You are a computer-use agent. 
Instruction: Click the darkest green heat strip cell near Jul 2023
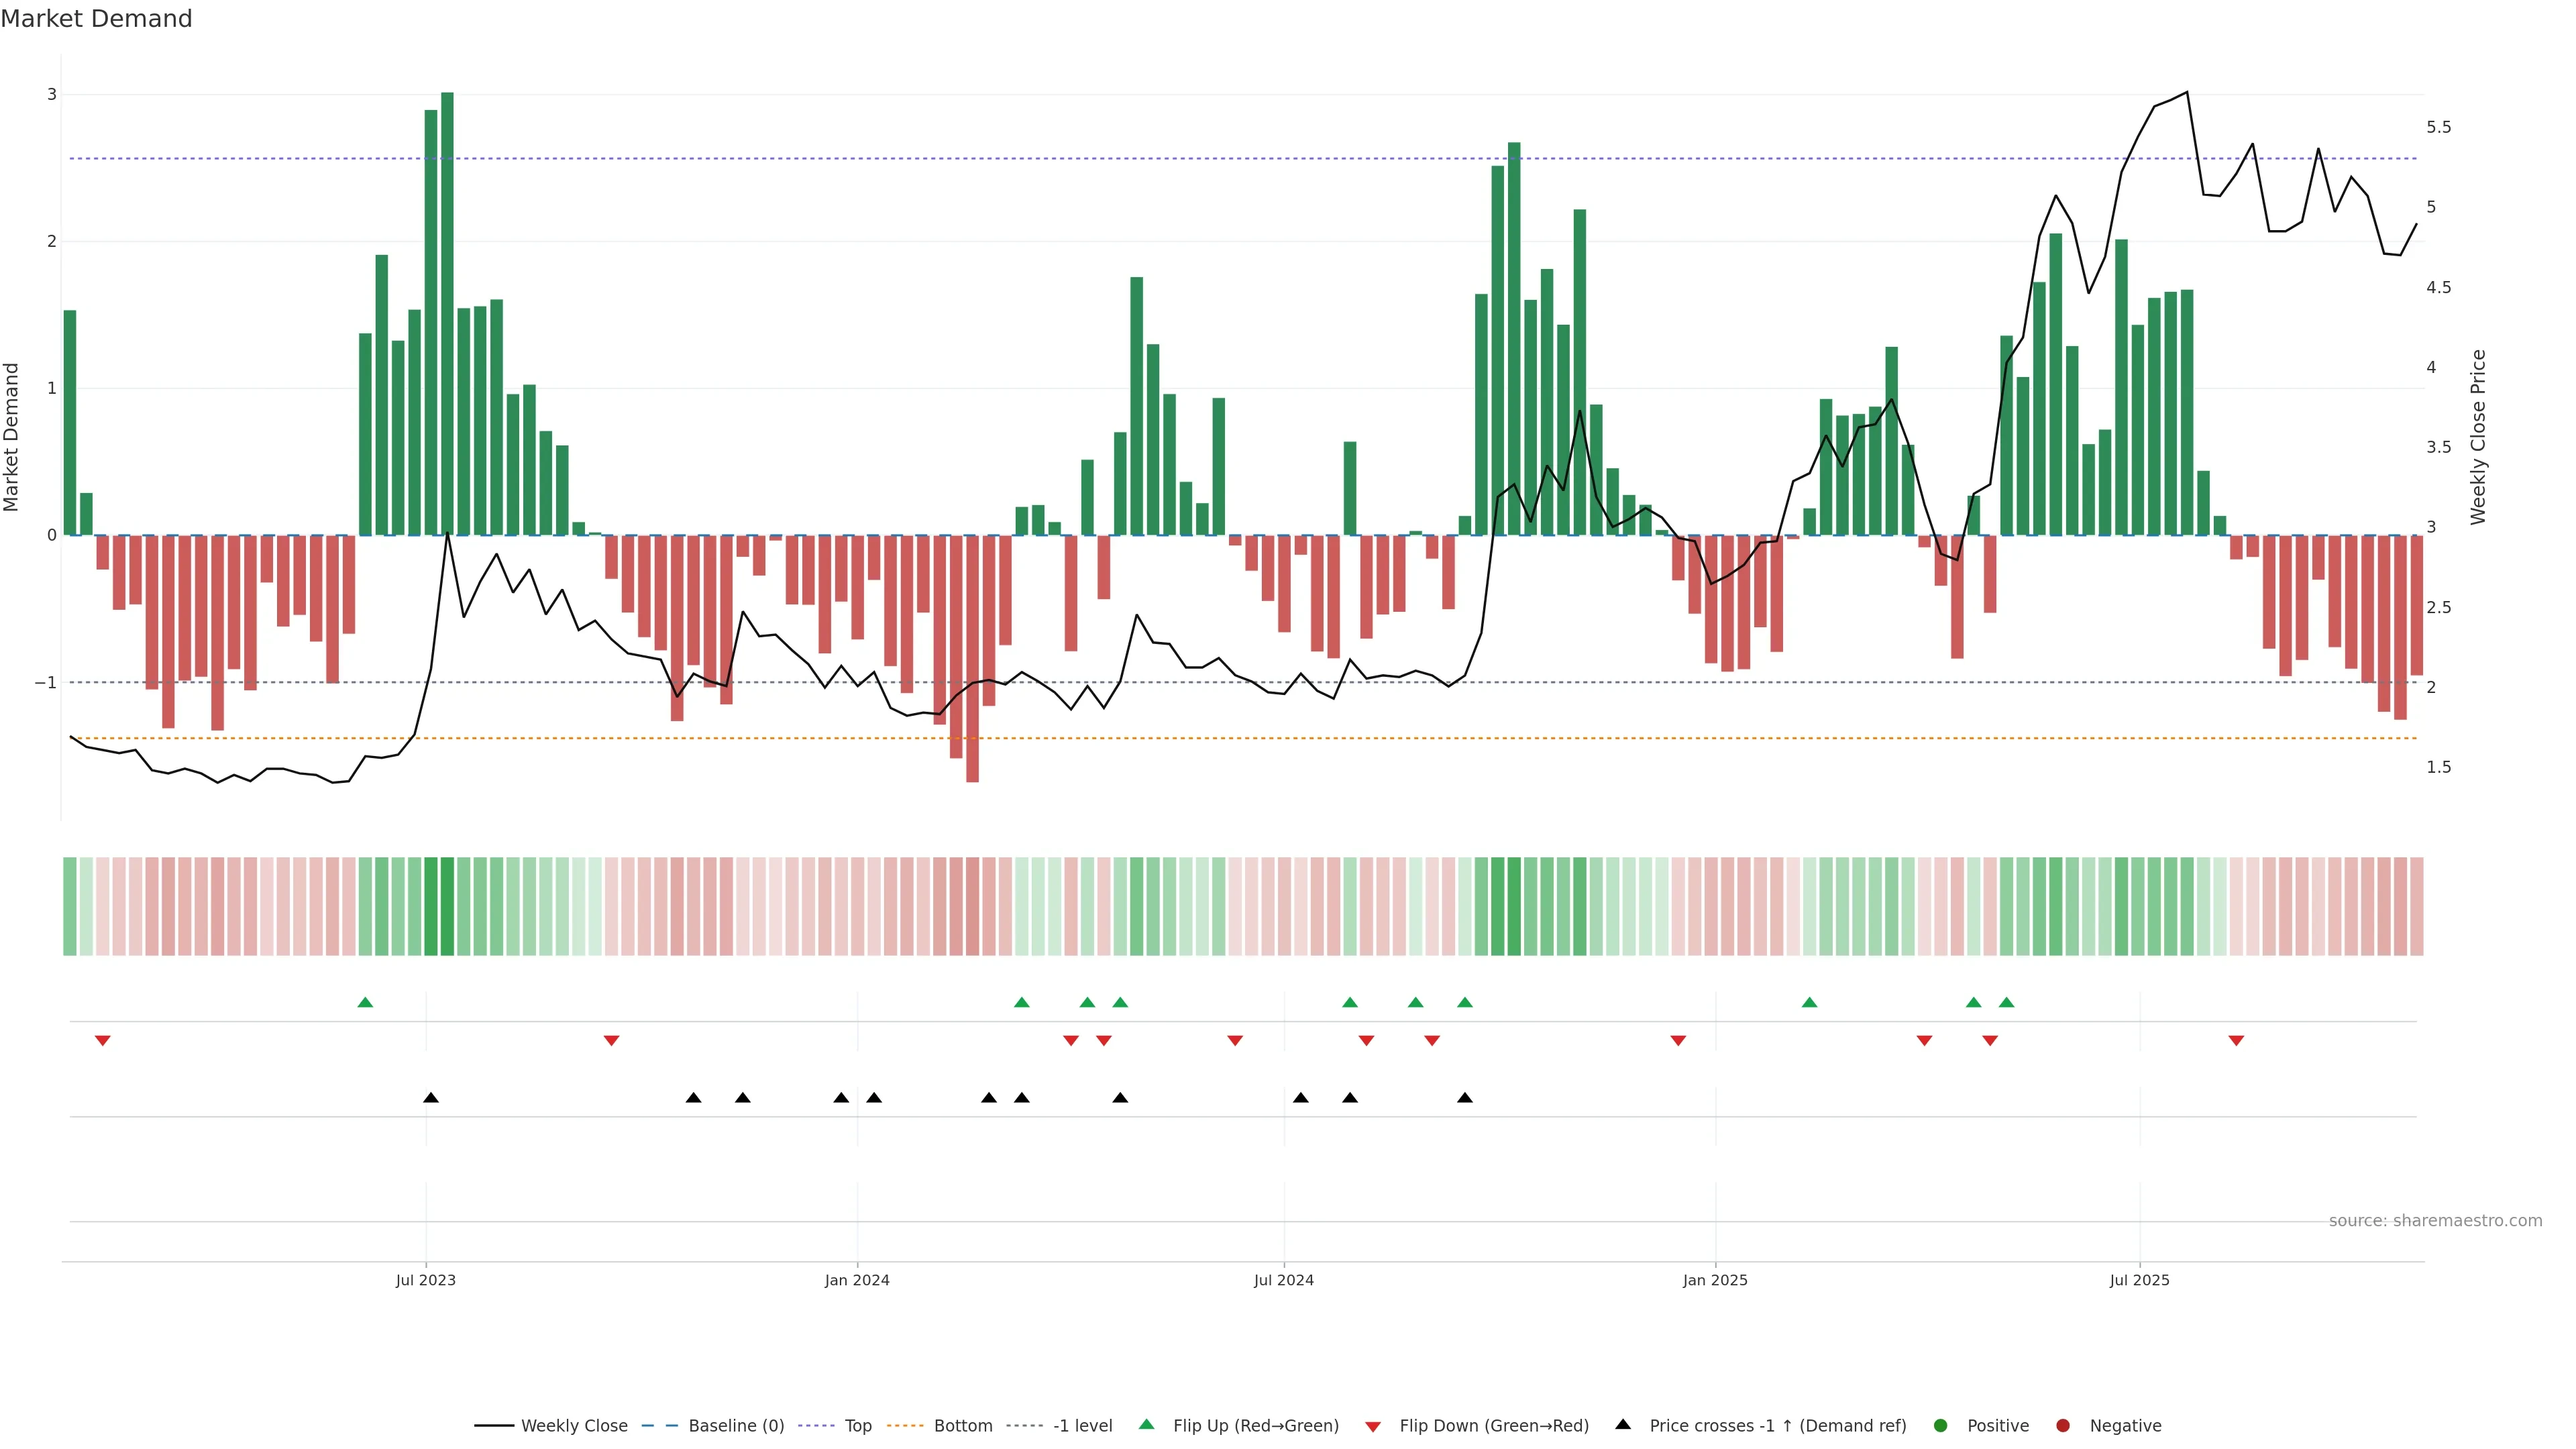pyautogui.click(x=447, y=906)
